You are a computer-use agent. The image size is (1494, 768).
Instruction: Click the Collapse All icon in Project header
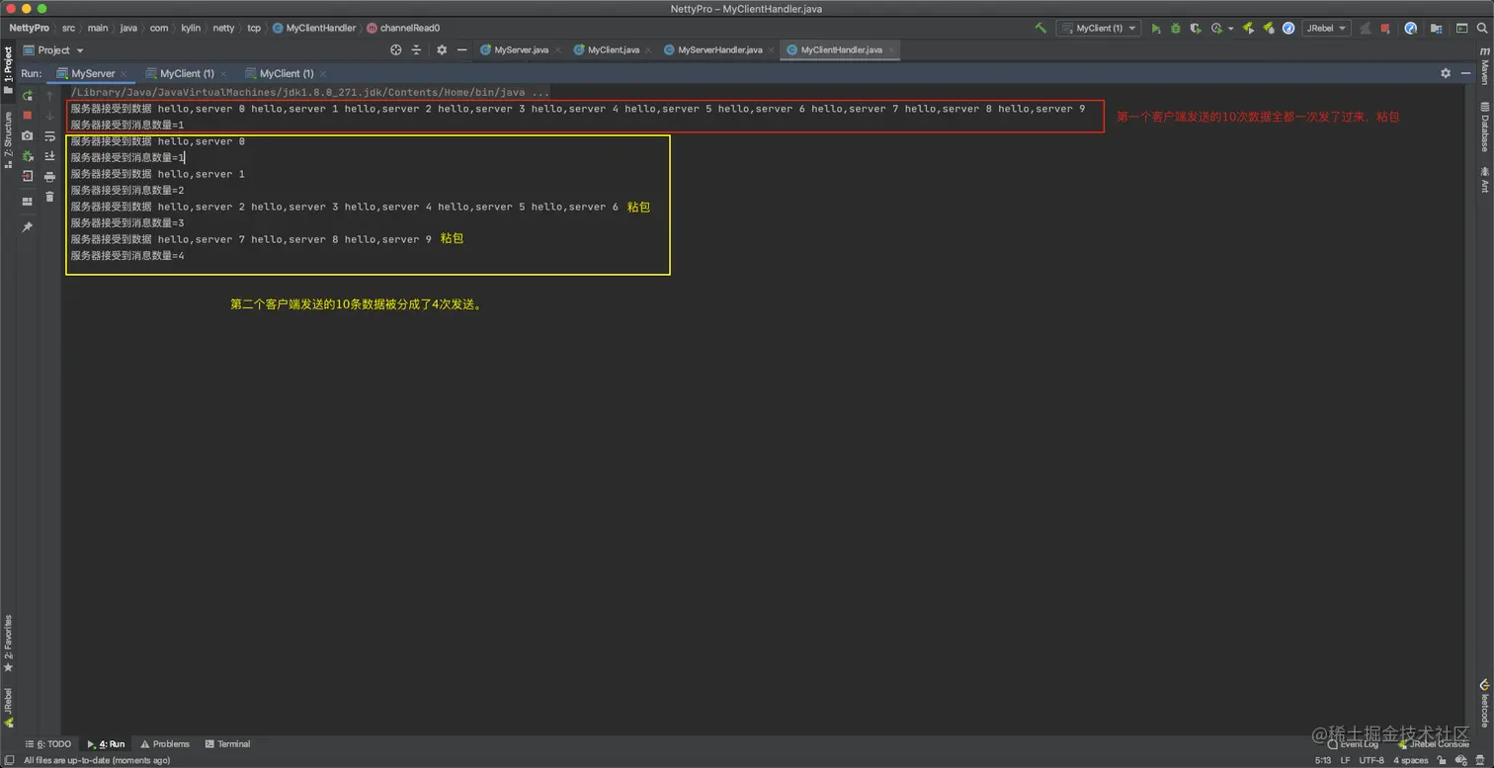click(x=416, y=49)
